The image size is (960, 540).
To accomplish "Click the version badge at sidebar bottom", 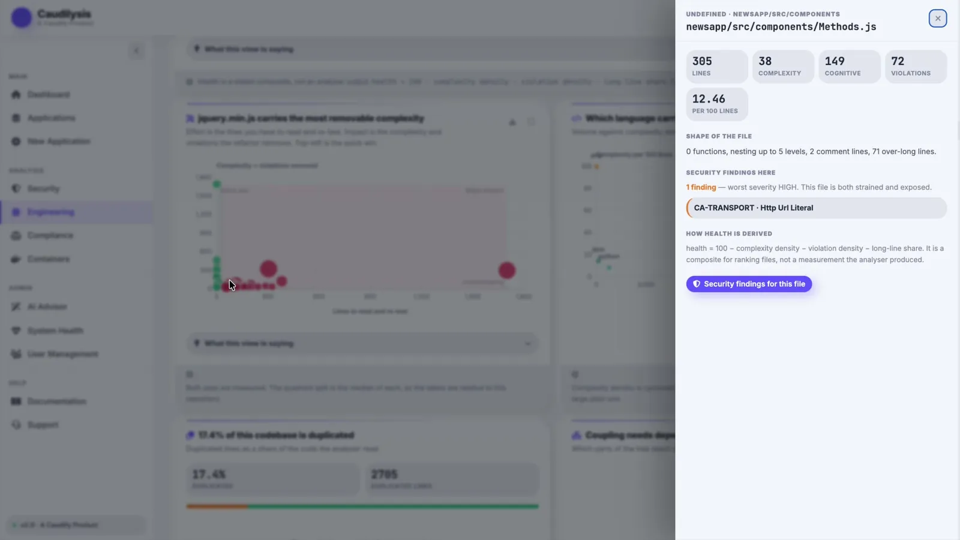I will point(76,525).
